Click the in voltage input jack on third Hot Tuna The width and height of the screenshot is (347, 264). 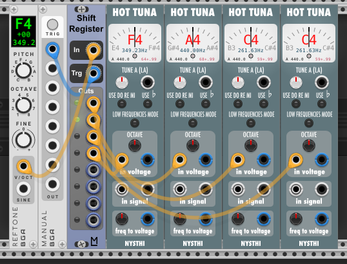(x=238, y=159)
